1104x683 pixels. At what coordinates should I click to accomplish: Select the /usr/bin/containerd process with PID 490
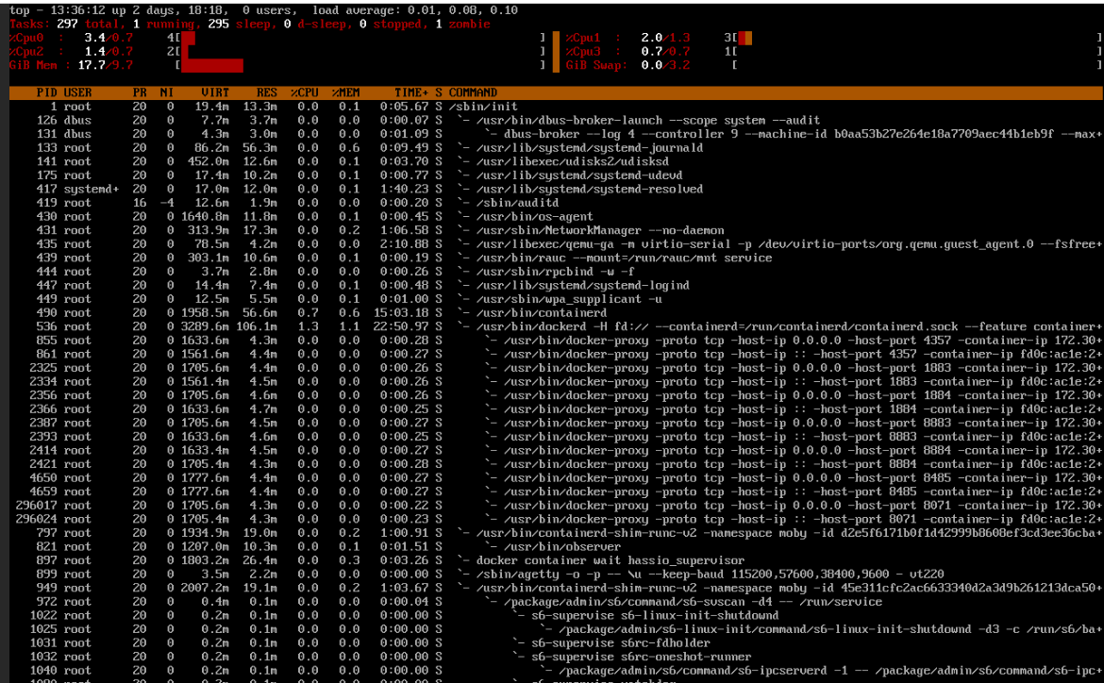tap(534, 312)
